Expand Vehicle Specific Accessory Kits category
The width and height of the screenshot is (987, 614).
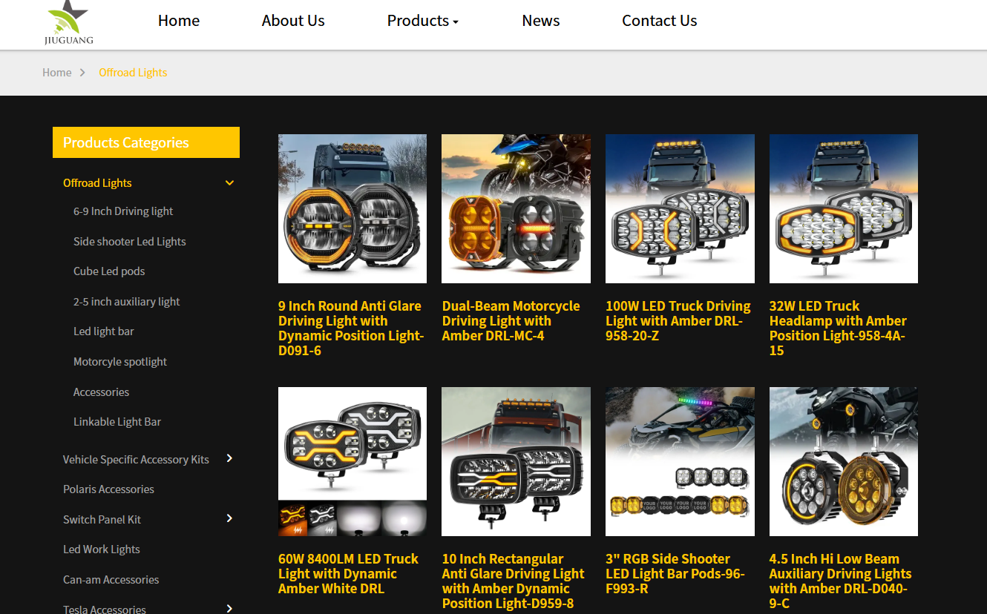(x=229, y=458)
